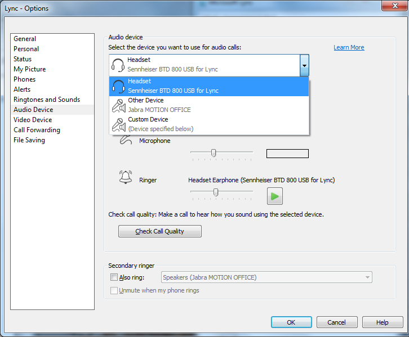The height and width of the screenshot is (337, 409).
Task: Confirm with the OK button
Action: coord(291,322)
